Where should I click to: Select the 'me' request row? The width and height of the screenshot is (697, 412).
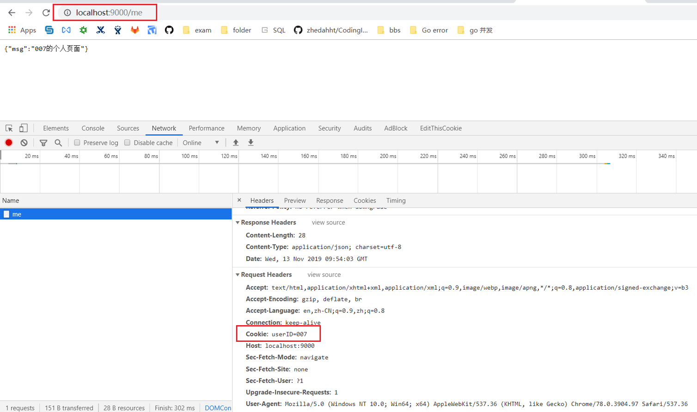point(116,214)
